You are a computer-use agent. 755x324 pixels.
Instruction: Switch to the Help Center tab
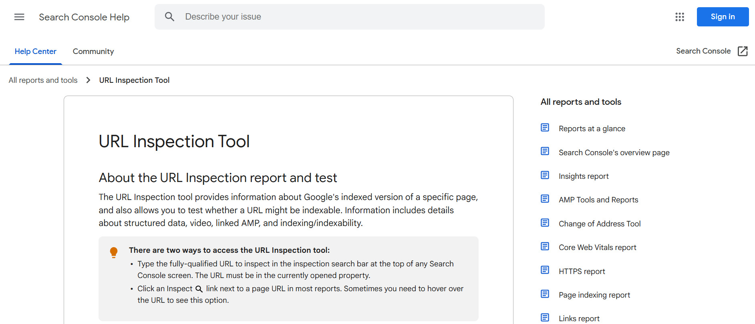(x=36, y=52)
